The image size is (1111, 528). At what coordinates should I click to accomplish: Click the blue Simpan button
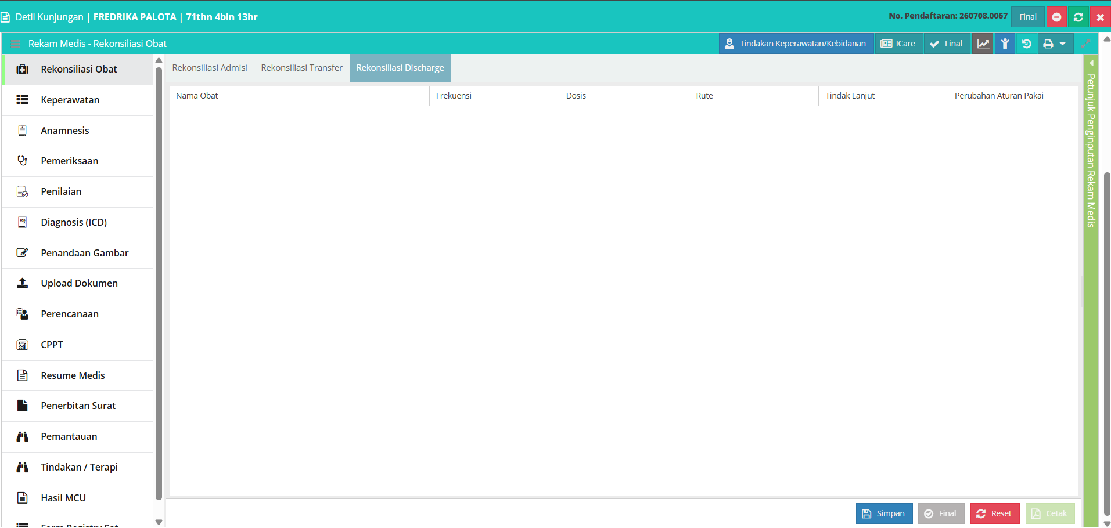(x=885, y=513)
